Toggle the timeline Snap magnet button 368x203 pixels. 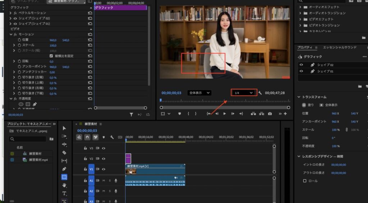87,137
